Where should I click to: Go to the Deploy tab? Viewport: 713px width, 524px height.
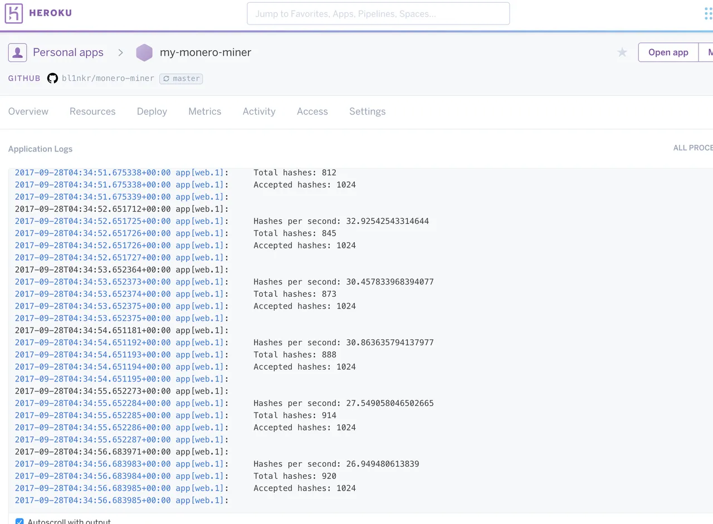152,111
